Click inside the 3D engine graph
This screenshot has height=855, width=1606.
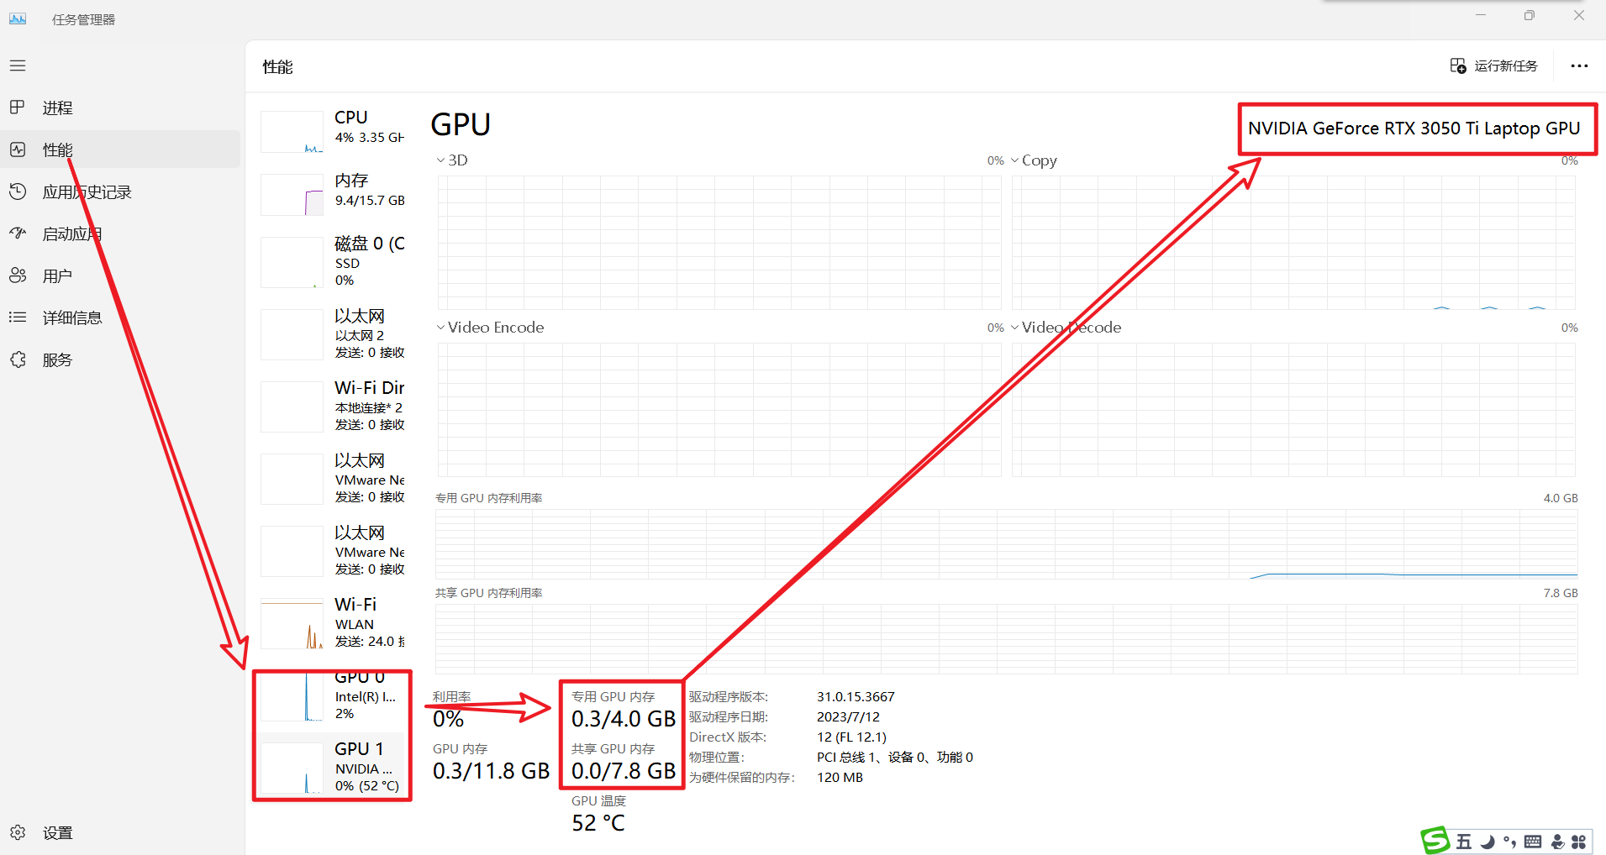coord(719,242)
